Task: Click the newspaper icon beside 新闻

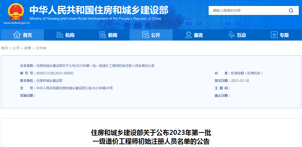Action: (103, 35)
